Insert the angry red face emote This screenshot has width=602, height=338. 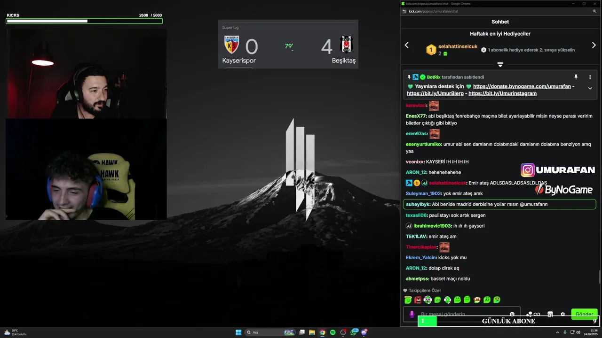tap(418, 300)
